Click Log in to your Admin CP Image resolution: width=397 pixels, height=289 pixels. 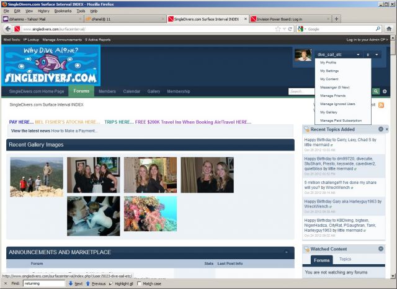coord(367,40)
